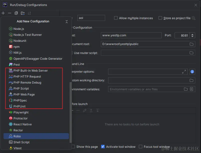Click the PHP Script icon
201x153 pixels.
point(11,88)
